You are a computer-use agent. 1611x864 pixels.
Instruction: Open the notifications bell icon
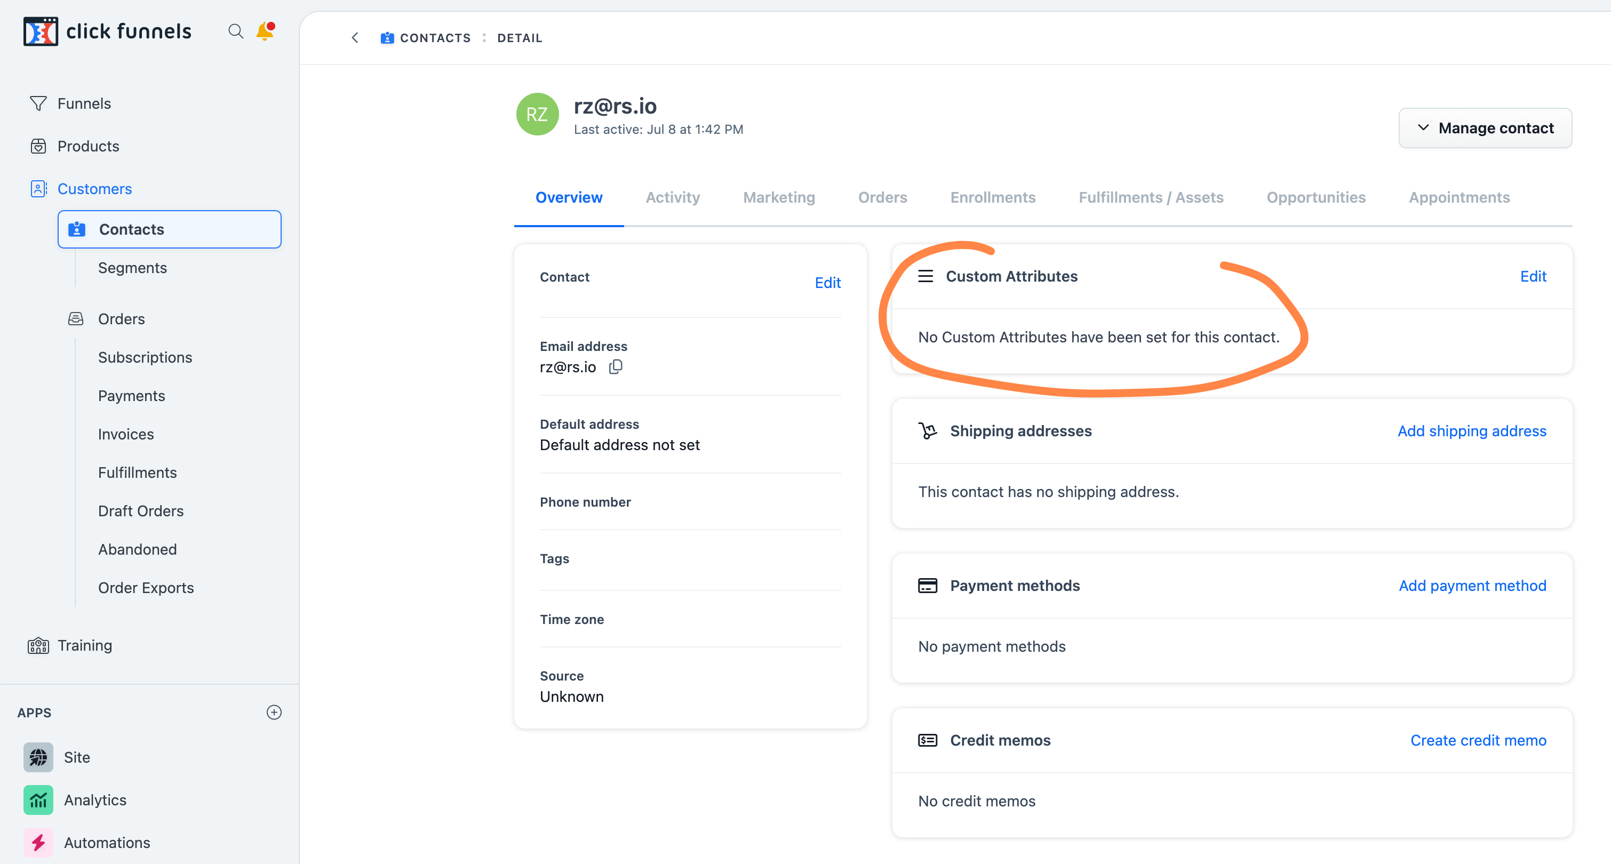[x=265, y=31]
